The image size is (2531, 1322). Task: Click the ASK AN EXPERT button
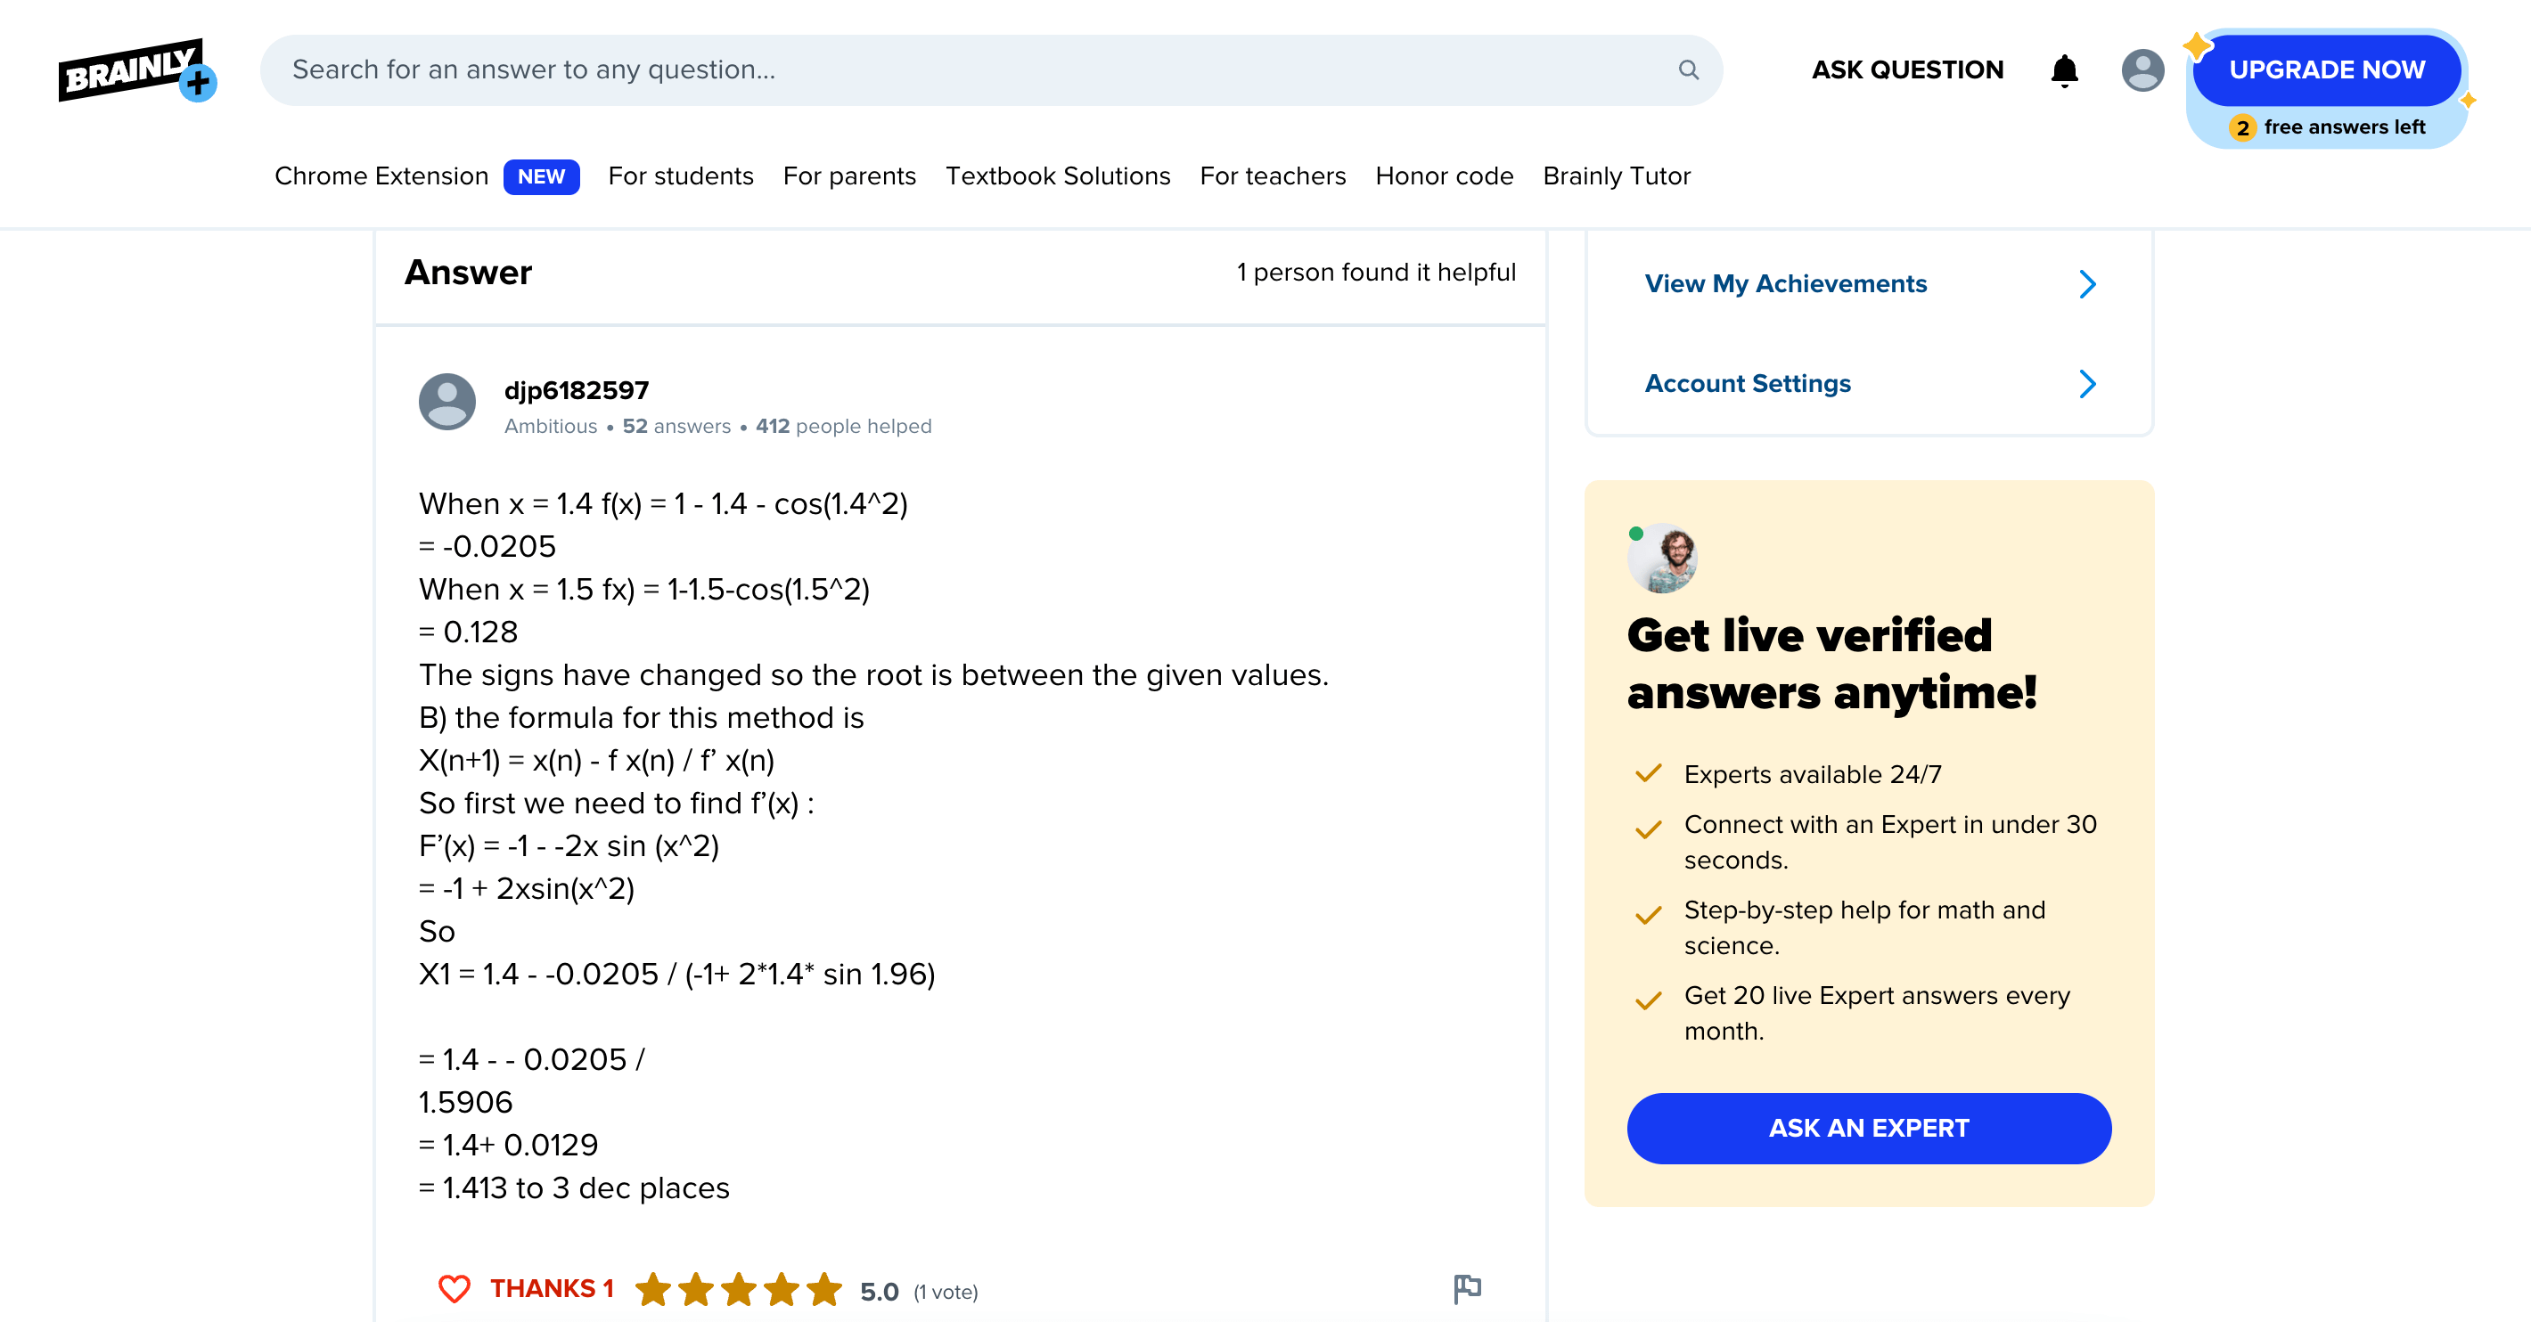pos(1868,1129)
